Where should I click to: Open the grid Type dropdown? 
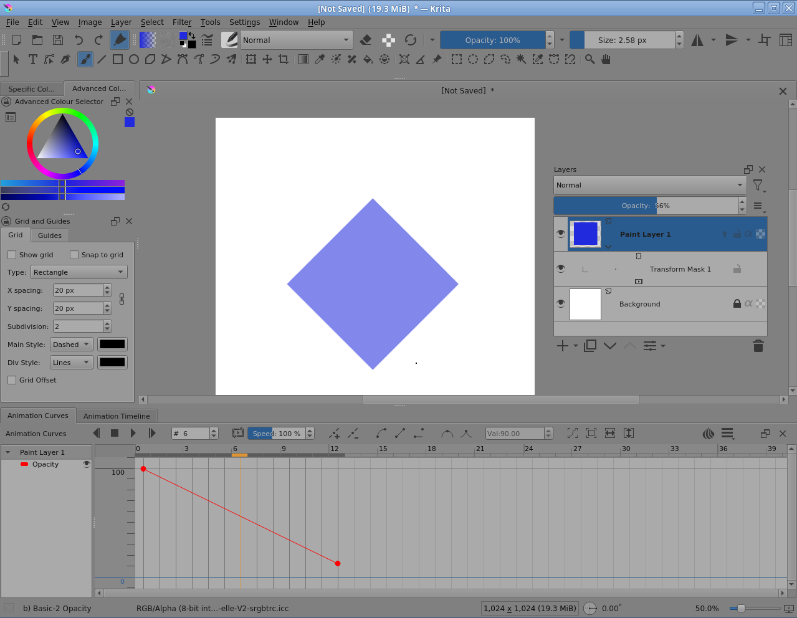pos(79,272)
